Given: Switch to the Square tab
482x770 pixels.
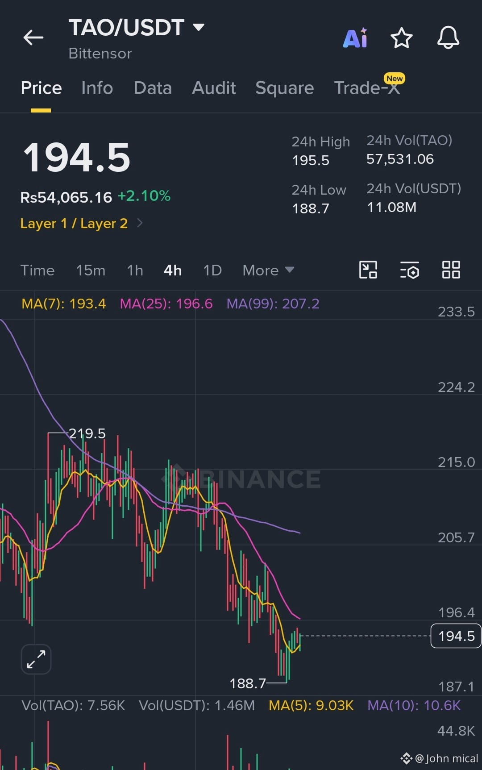Looking at the screenshot, I should (285, 88).
